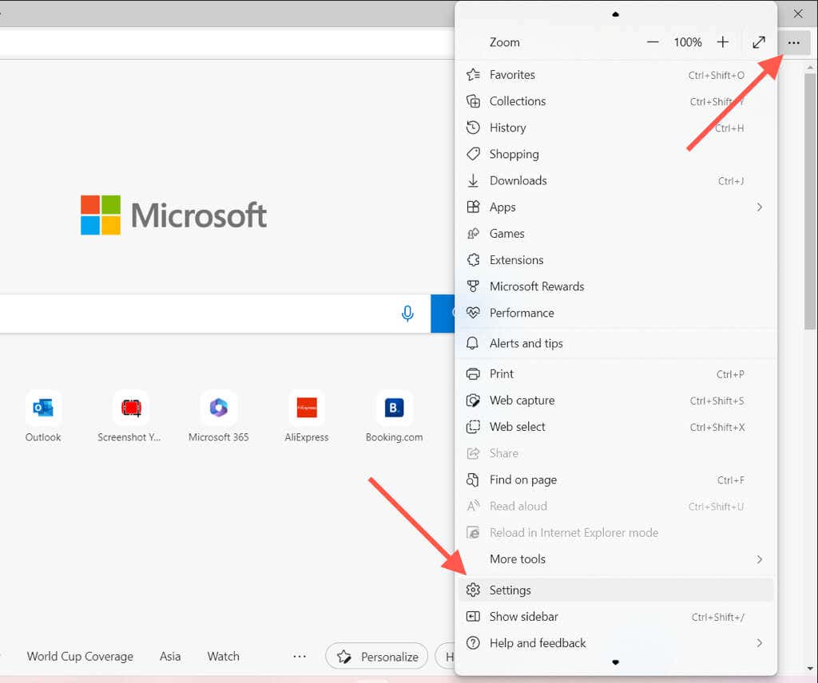Image resolution: width=818 pixels, height=683 pixels.
Task: Expand Help and feedback
Action: point(538,643)
